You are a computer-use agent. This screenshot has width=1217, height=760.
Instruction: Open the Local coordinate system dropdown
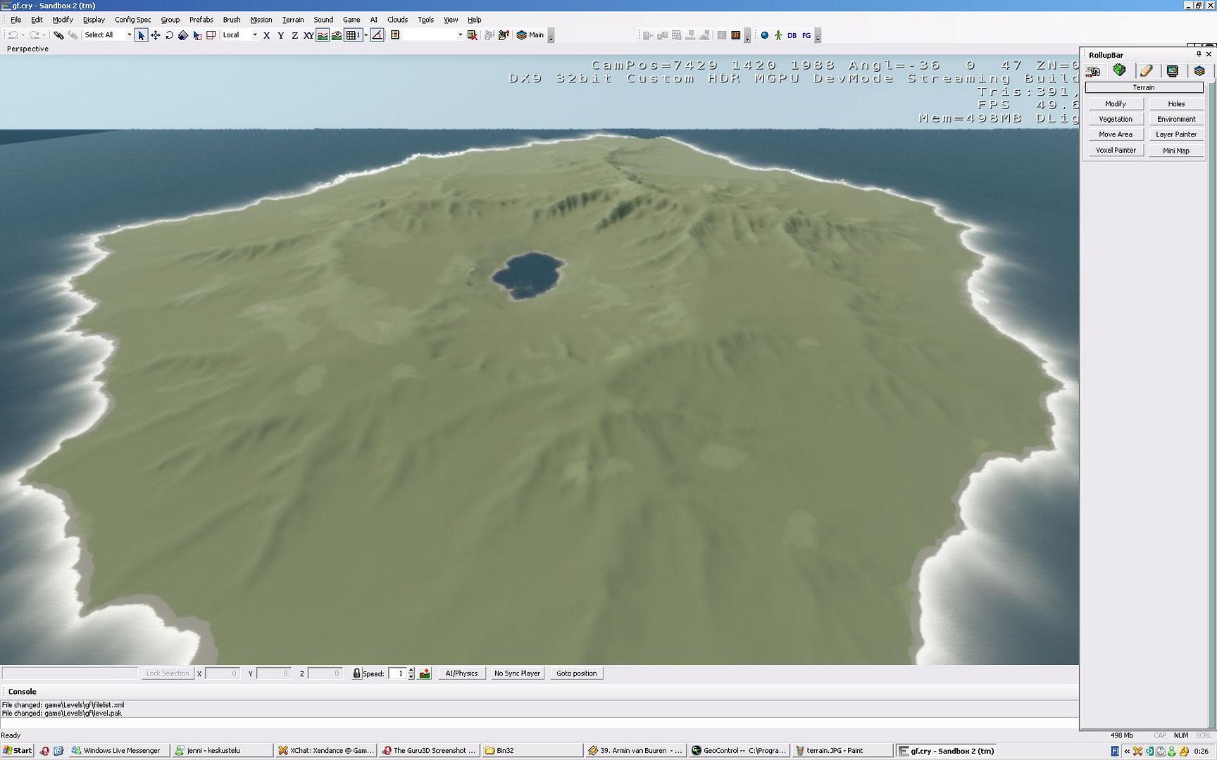pos(254,35)
